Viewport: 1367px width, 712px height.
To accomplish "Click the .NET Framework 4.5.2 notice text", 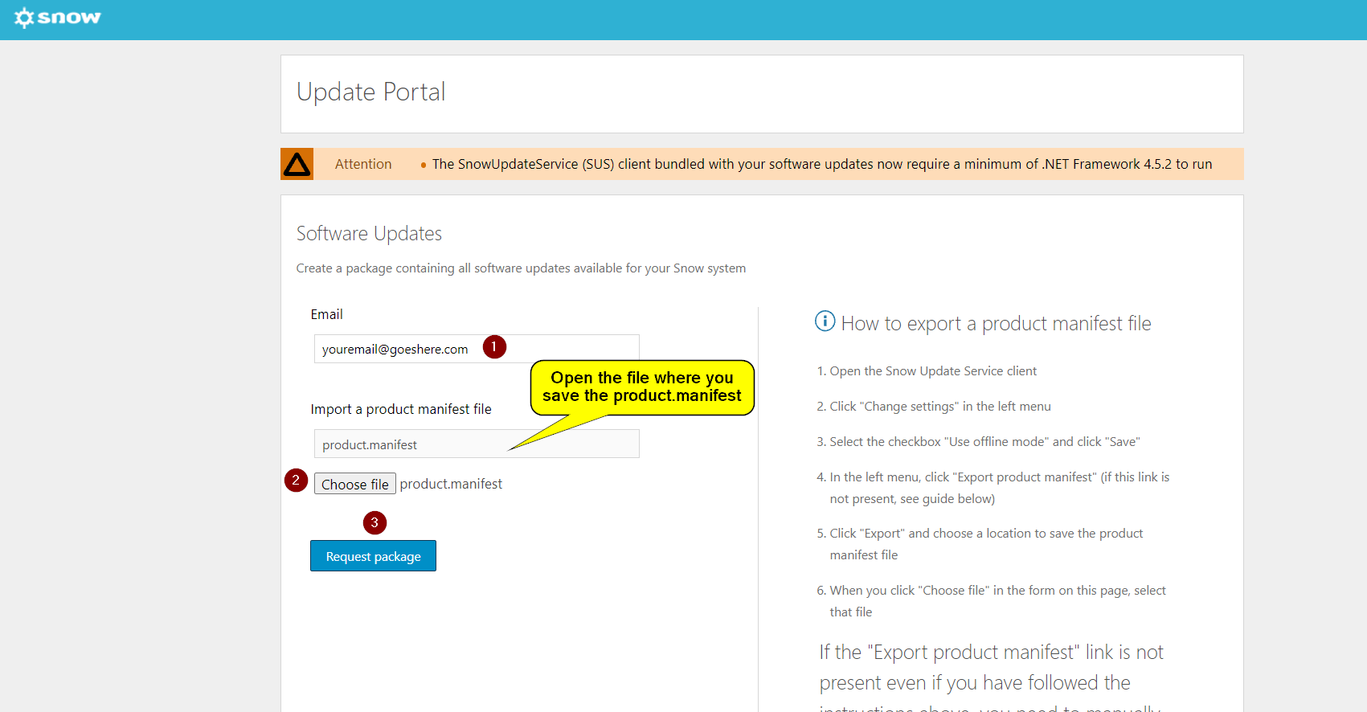I will (x=822, y=164).
